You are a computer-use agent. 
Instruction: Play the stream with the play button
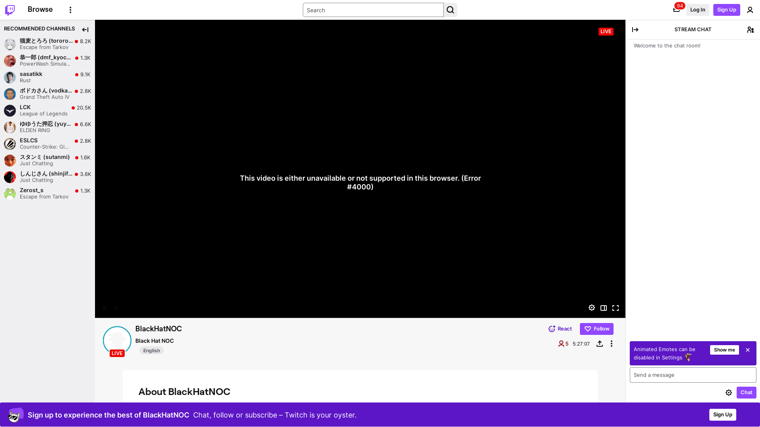tap(105, 308)
